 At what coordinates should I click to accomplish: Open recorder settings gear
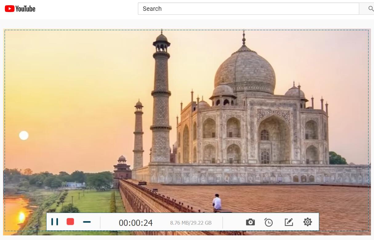(x=308, y=222)
